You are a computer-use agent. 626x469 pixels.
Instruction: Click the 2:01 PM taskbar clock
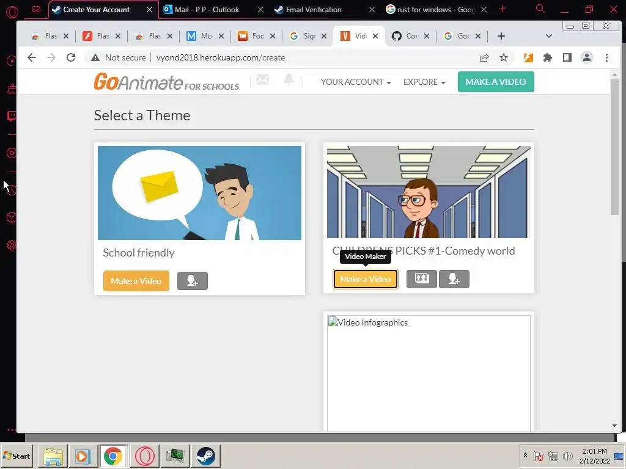click(x=594, y=451)
